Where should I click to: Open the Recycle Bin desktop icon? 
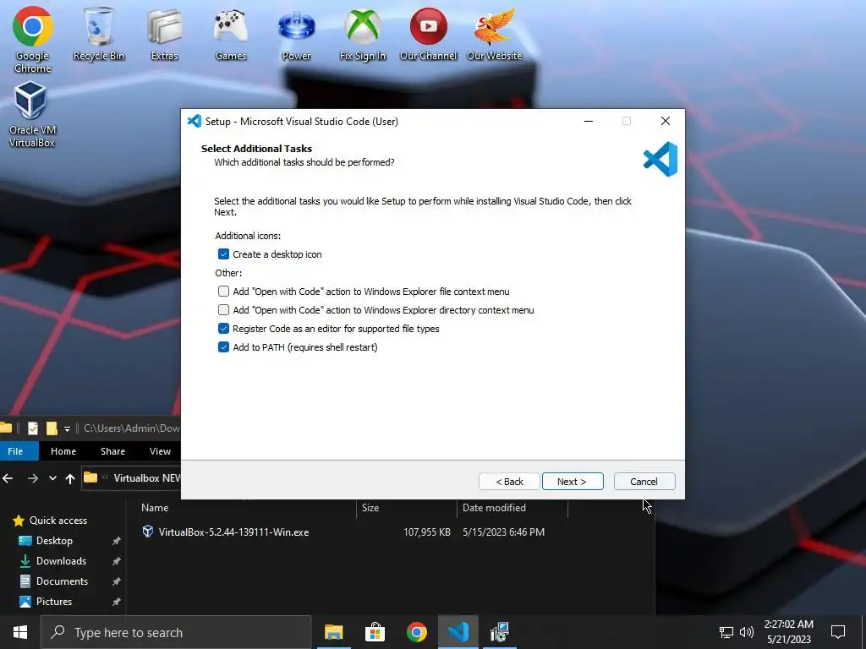[x=98, y=34]
